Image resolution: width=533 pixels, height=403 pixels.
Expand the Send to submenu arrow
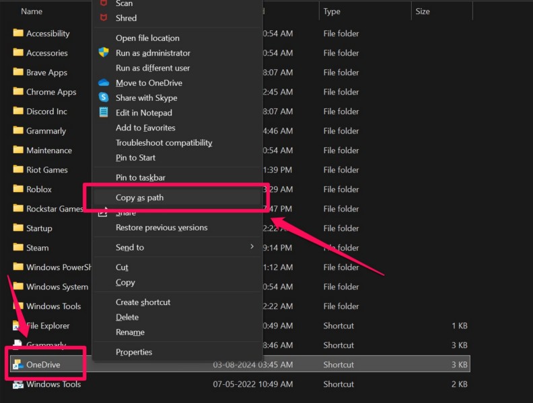252,247
